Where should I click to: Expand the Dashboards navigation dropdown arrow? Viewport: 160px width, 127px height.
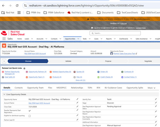131,39
